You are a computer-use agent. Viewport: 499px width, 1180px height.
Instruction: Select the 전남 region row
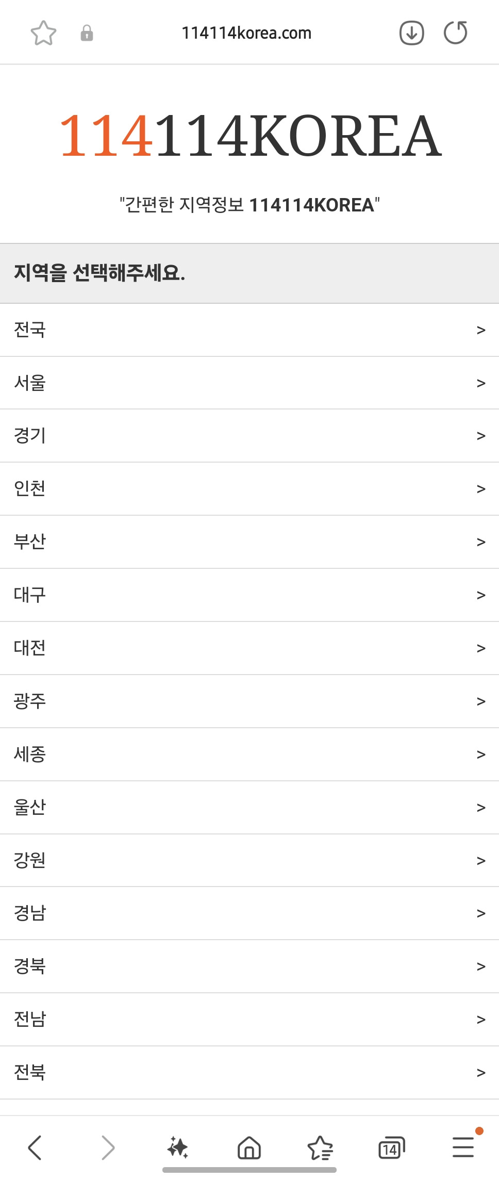coord(249,1019)
